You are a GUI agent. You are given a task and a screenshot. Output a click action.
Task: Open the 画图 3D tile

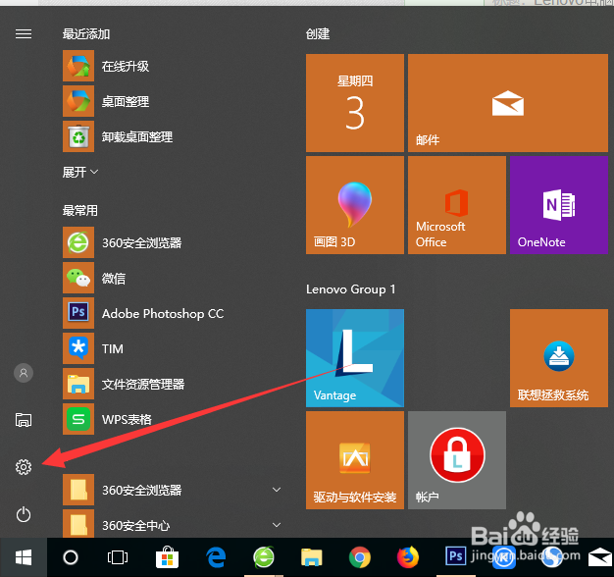[355, 205]
